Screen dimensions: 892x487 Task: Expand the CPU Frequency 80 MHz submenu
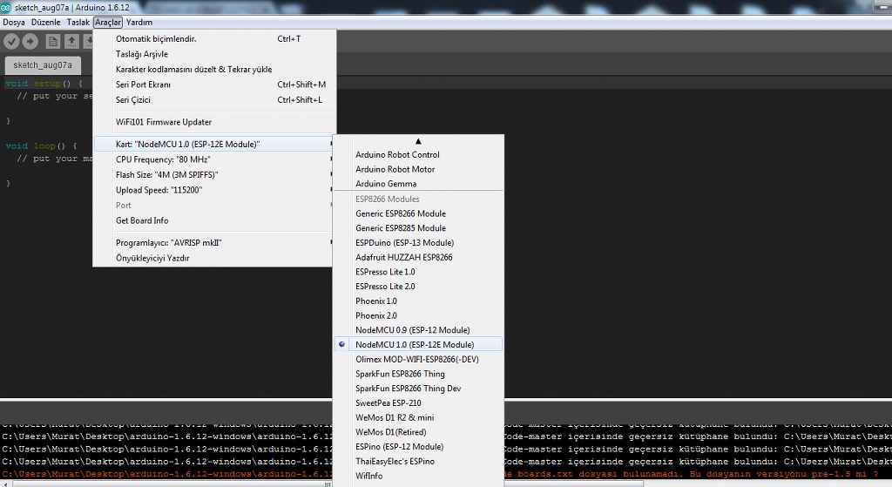point(214,159)
